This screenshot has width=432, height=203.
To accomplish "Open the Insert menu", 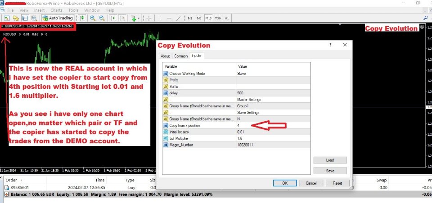I will [40, 10].
